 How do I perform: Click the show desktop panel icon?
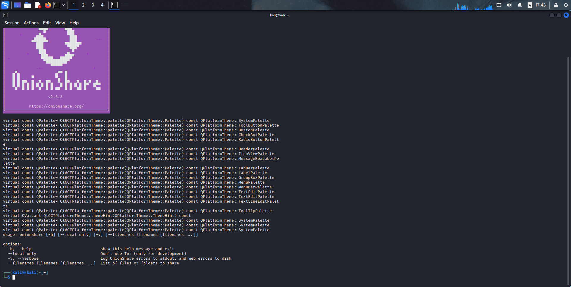[18, 5]
